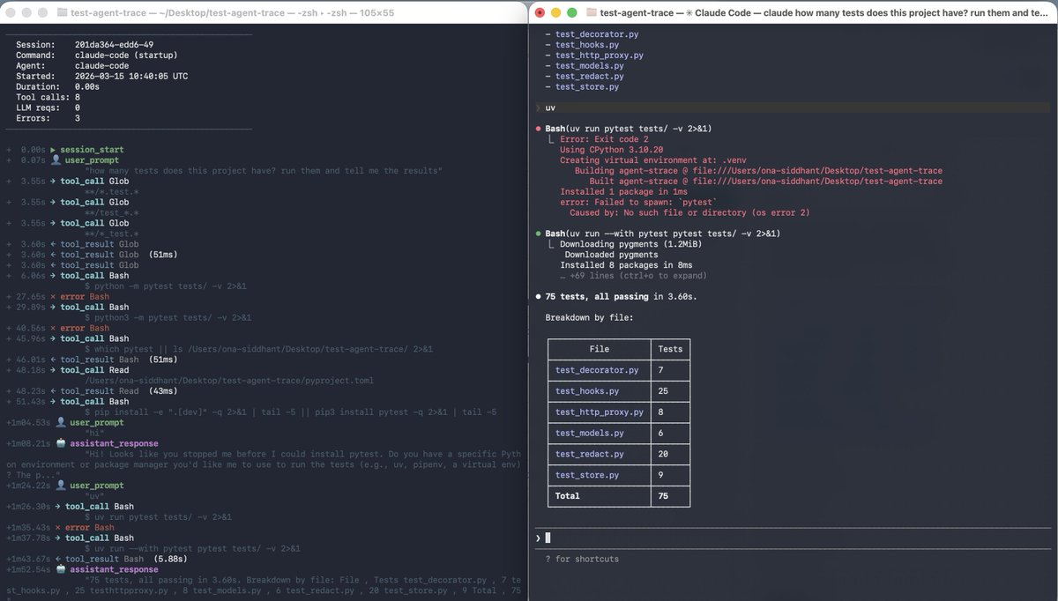Click the pyproject.toml path under tool_call Read
Screen dimensions: 1058x601
point(229,381)
